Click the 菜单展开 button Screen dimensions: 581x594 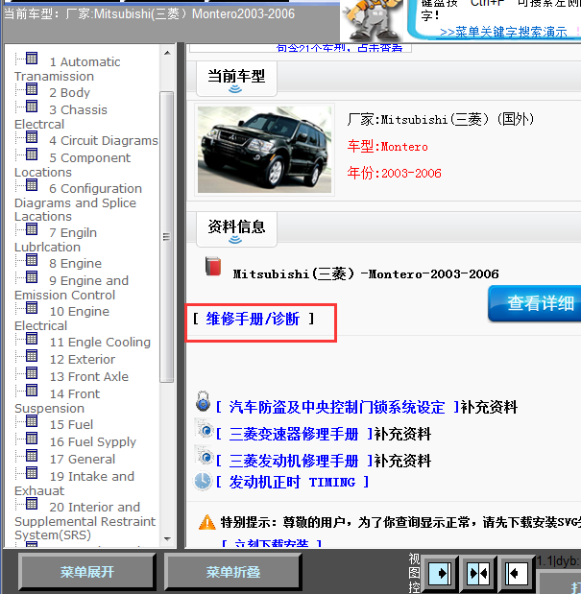point(86,572)
